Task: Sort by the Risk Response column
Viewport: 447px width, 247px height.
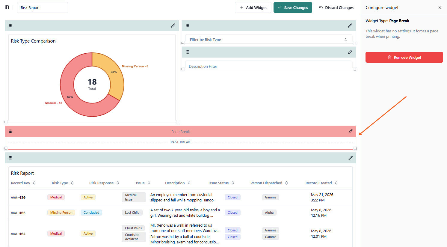Action: (104, 183)
